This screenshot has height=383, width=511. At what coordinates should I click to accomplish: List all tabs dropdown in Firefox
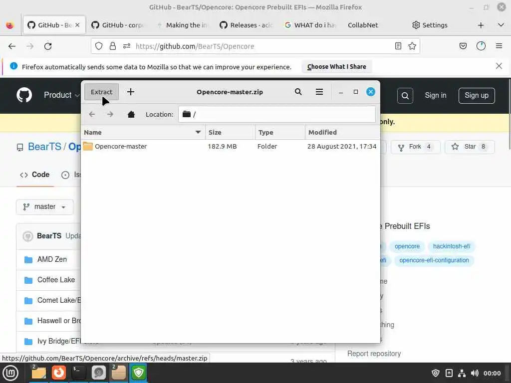(x=501, y=25)
